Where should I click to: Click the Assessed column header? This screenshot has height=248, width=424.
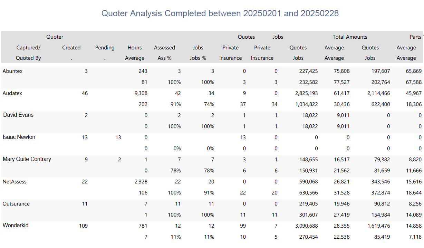click(x=164, y=48)
